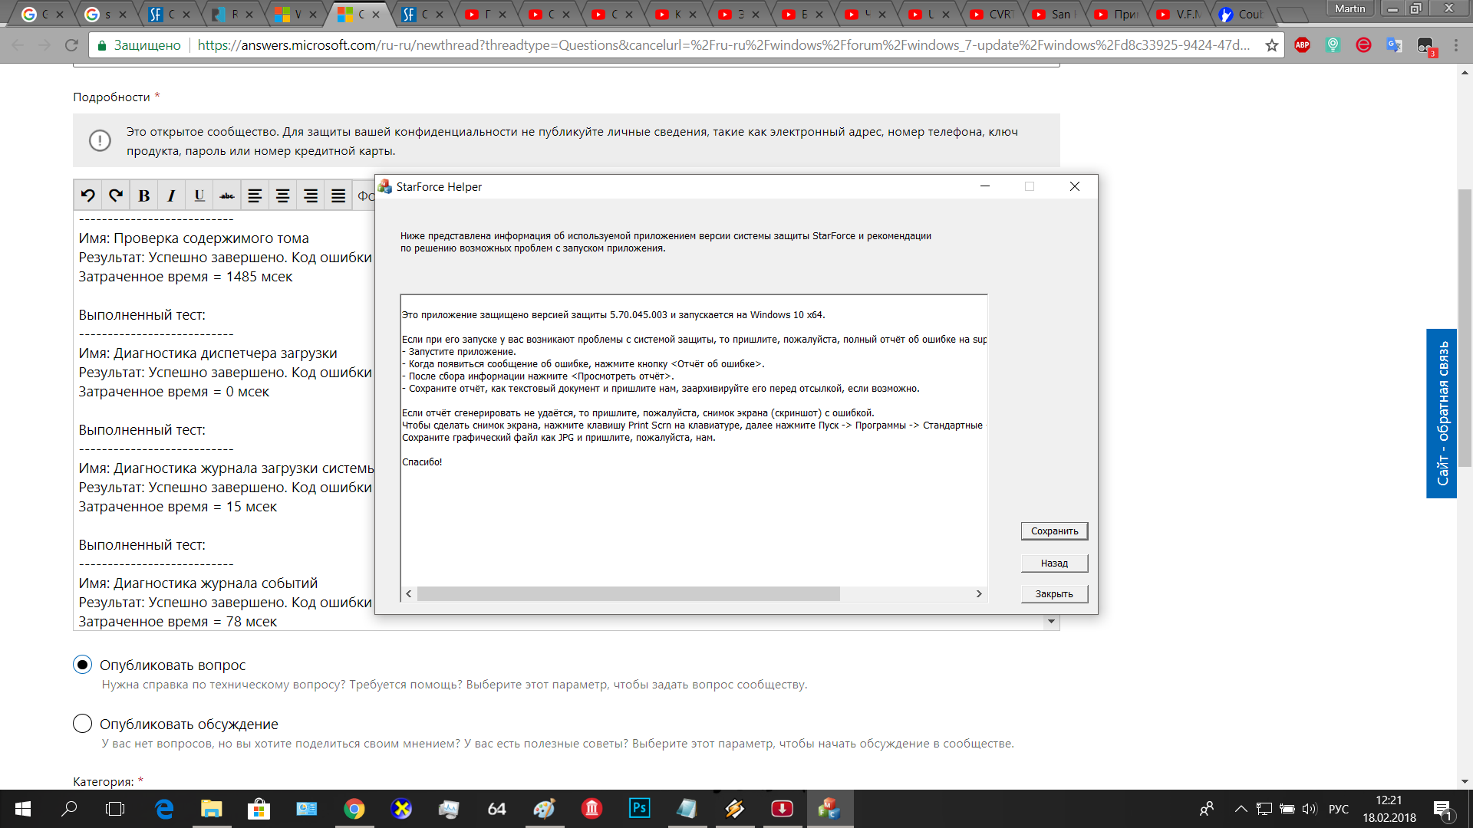This screenshot has width=1473, height=828.
Task: Open Chrome's three-dot menu
Action: (x=1456, y=45)
